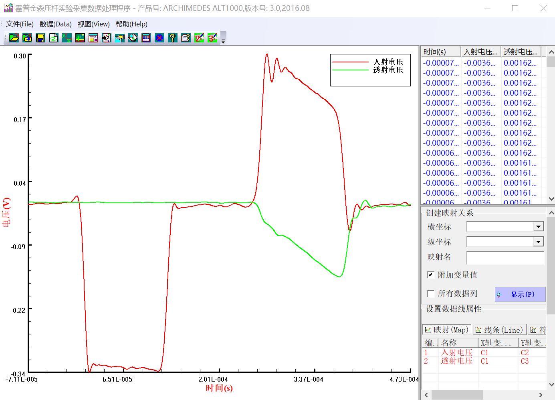Click the 映射名 input field
The width and height of the screenshot is (555, 400).
click(505, 257)
